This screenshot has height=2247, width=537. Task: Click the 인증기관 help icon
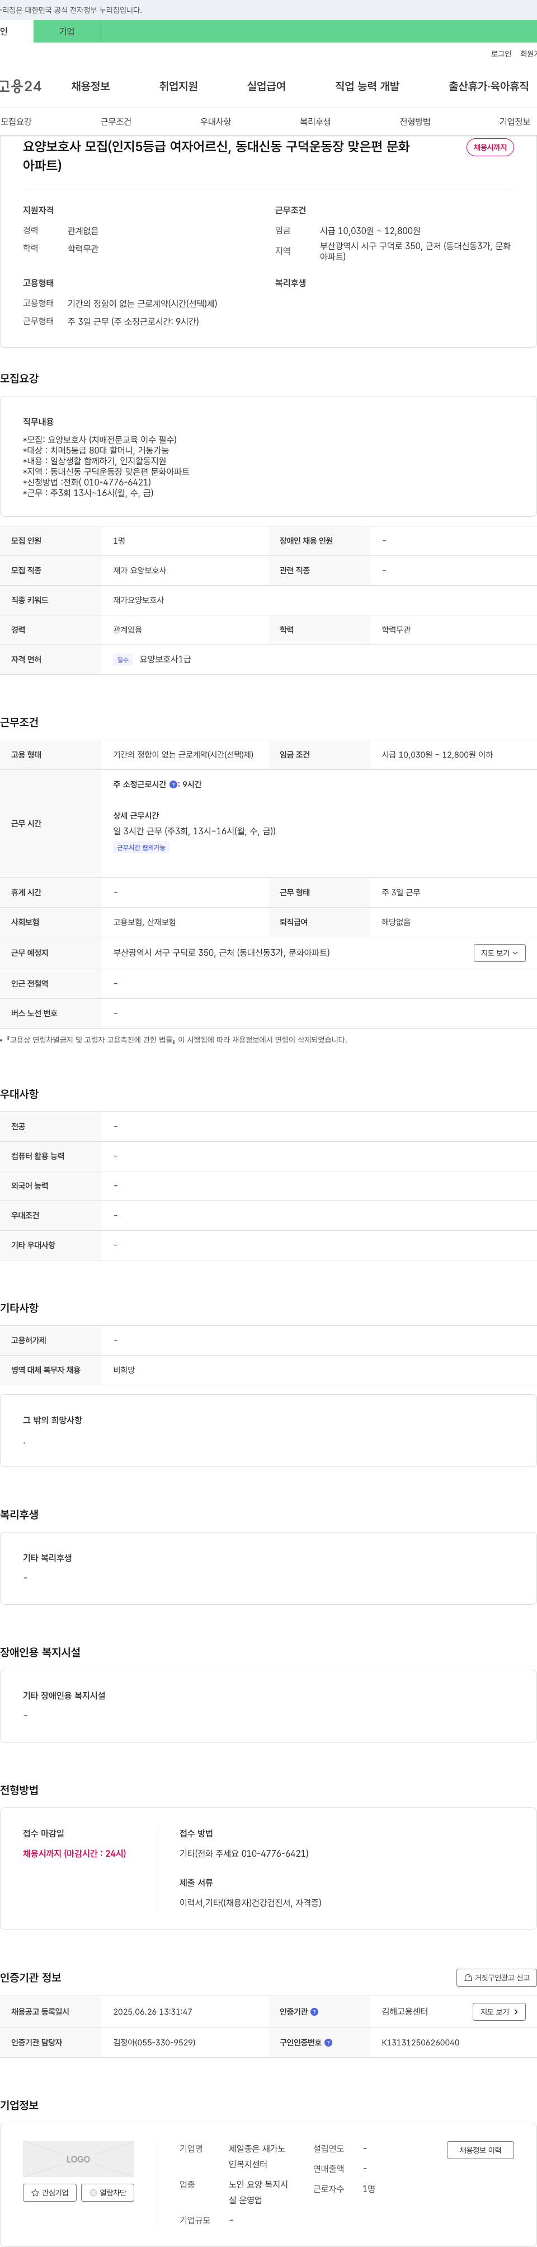click(x=315, y=2011)
